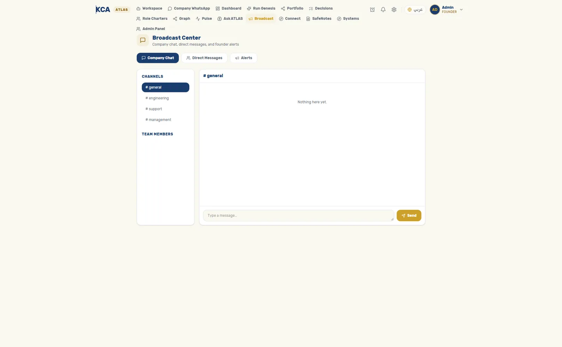The width and height of the screenshot is (562, 347).
Task: Open Run Genesis
Action: coord(261,9)
